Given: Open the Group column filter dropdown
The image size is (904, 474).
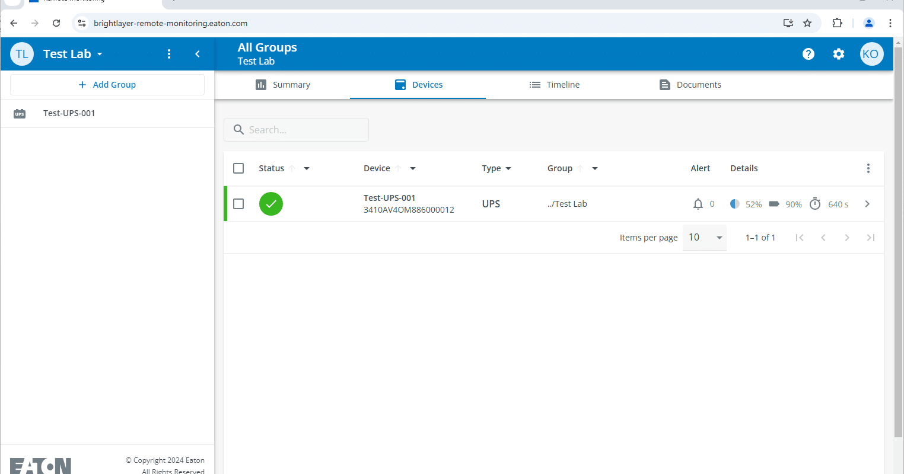Looking at the screenshot, I should pyautogui.click(x=595, y=168).
